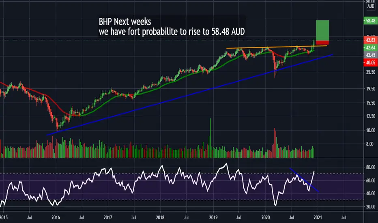Click the 2015 label on time axis

tap(4, 217)
